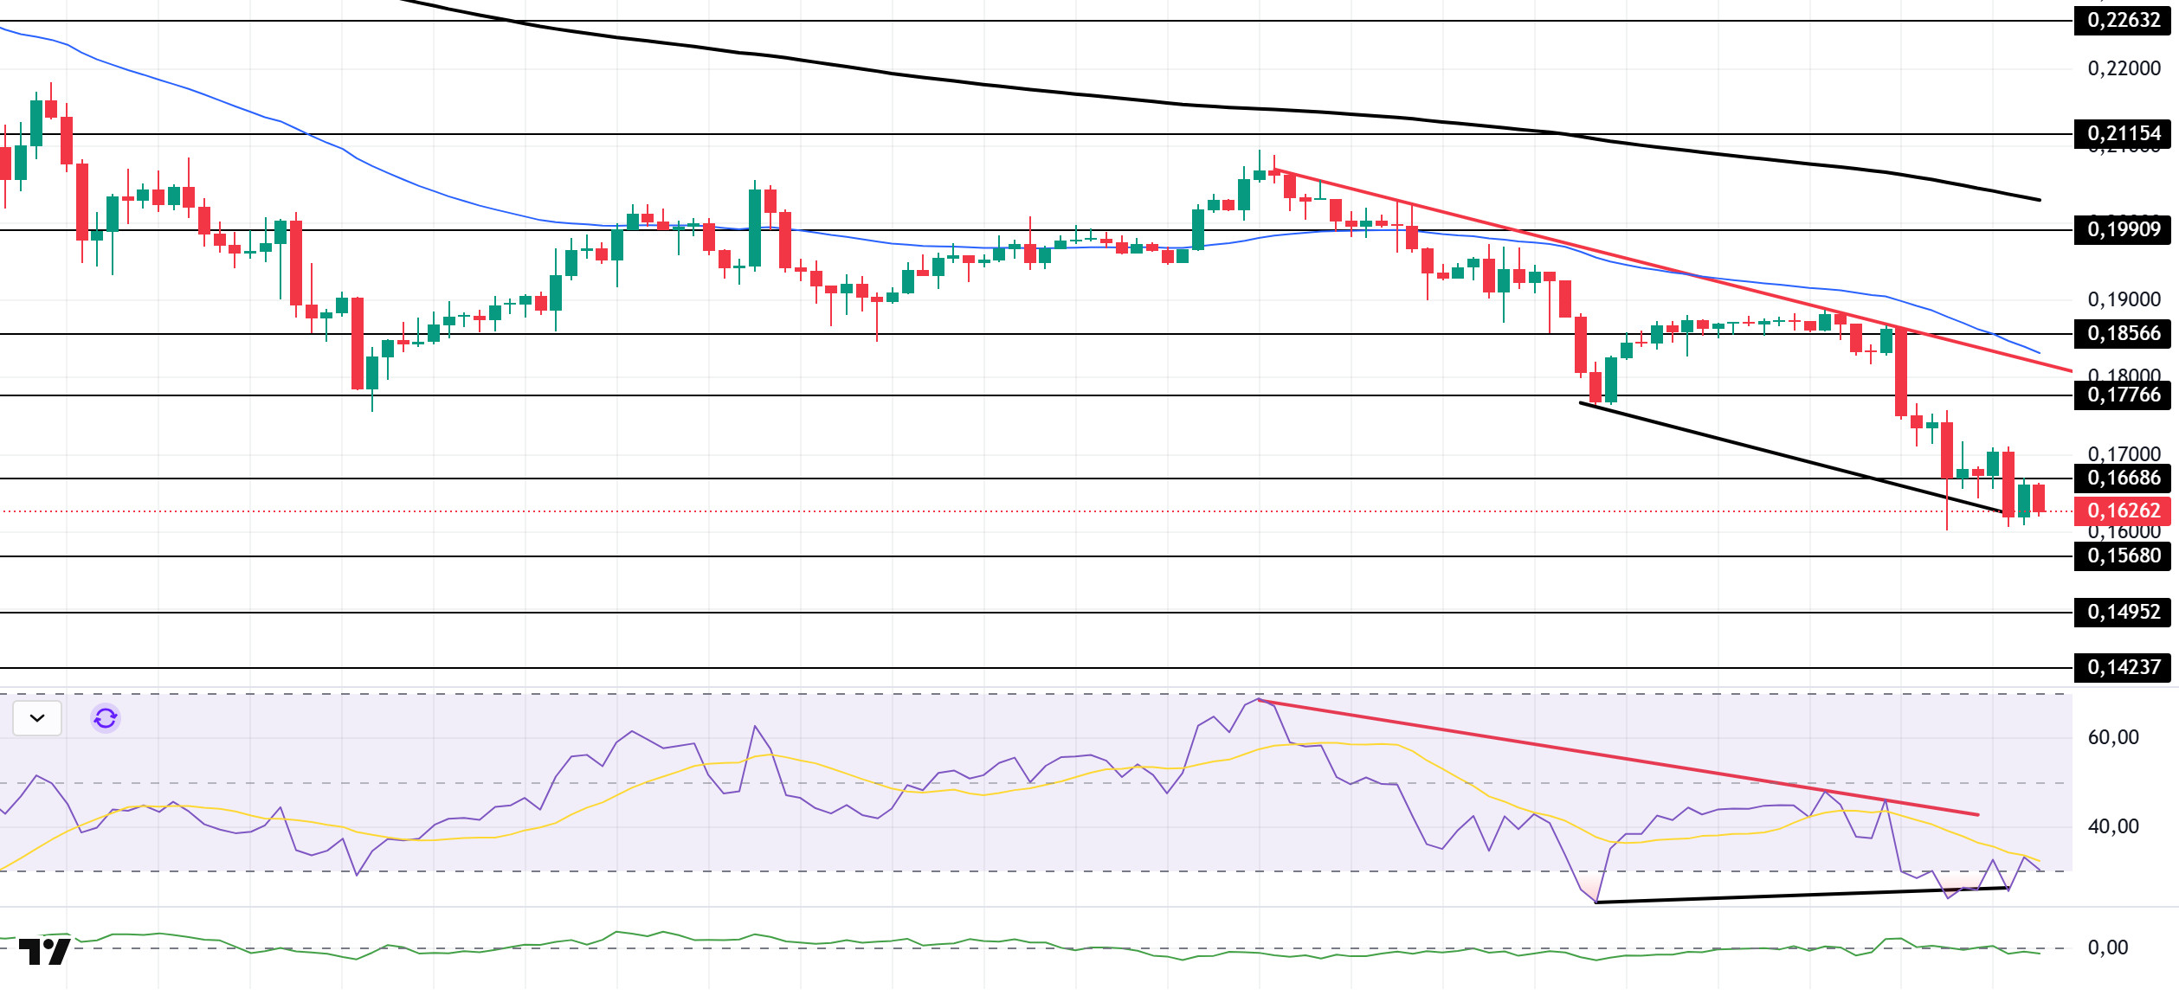
Task: Click the purple refresh sync icon
Action: coord(106,718)
